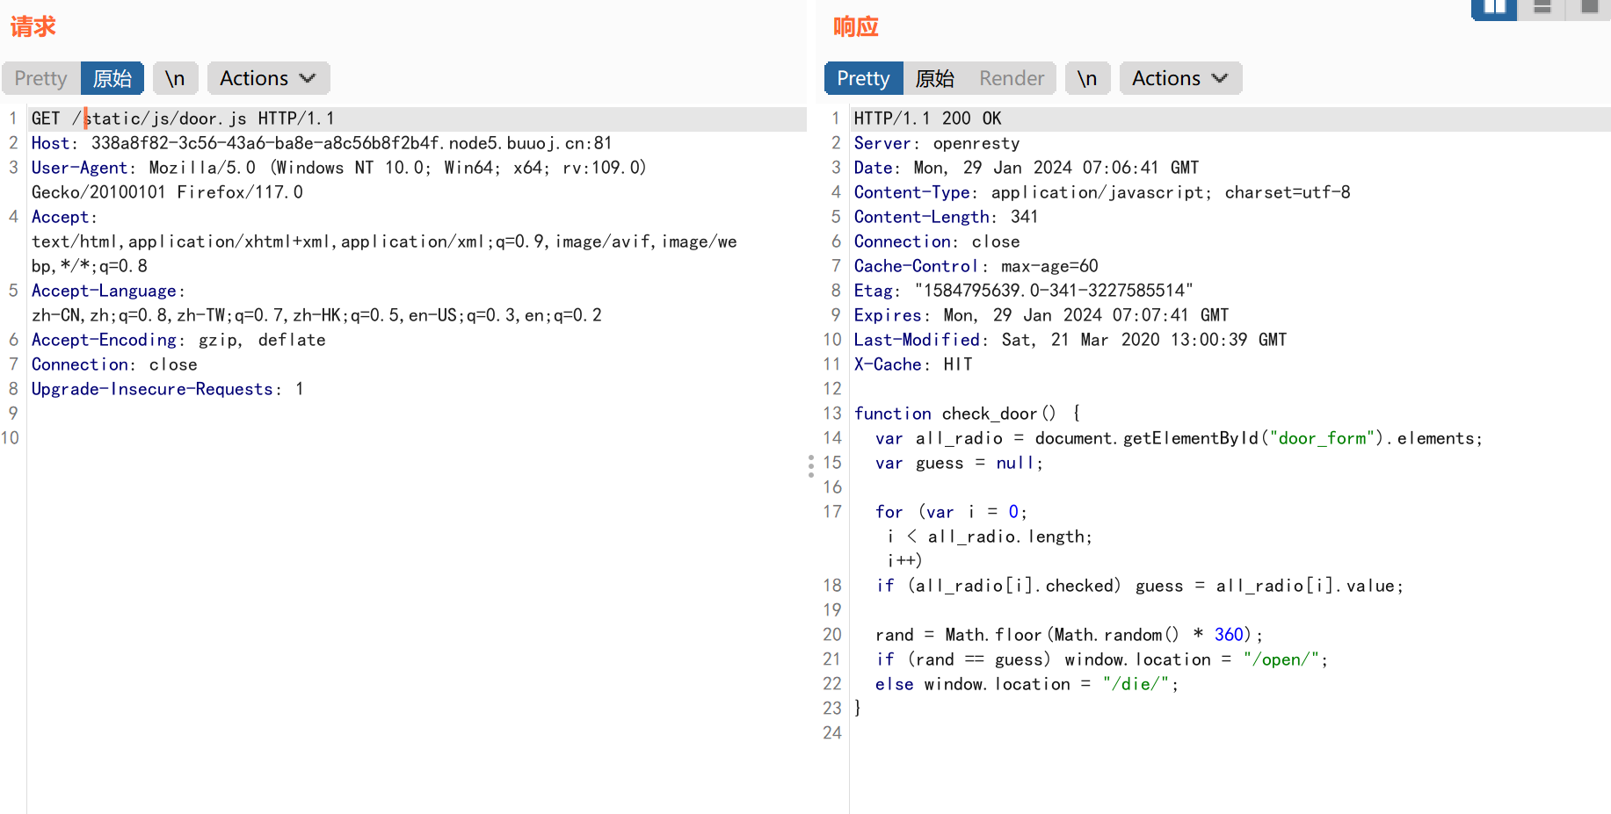Click the HTTP/1.1 200 OK response status line
This screenshot has height=814, width=1611.
[927, 119]
